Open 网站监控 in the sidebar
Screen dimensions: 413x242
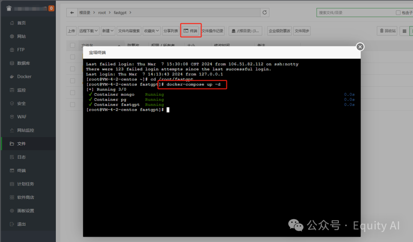click(25, 130)
